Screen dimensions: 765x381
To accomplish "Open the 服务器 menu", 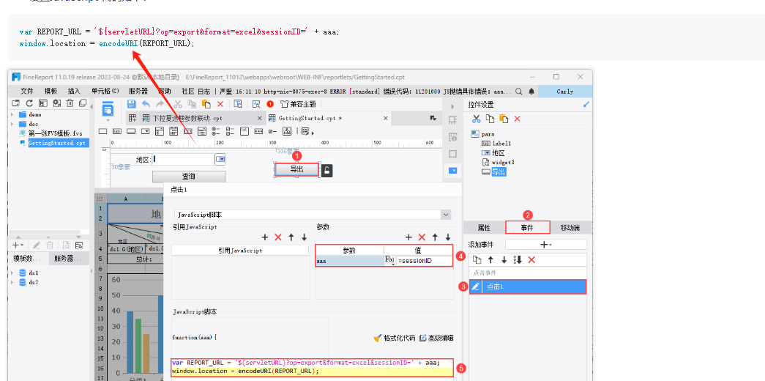I will 138,92.
